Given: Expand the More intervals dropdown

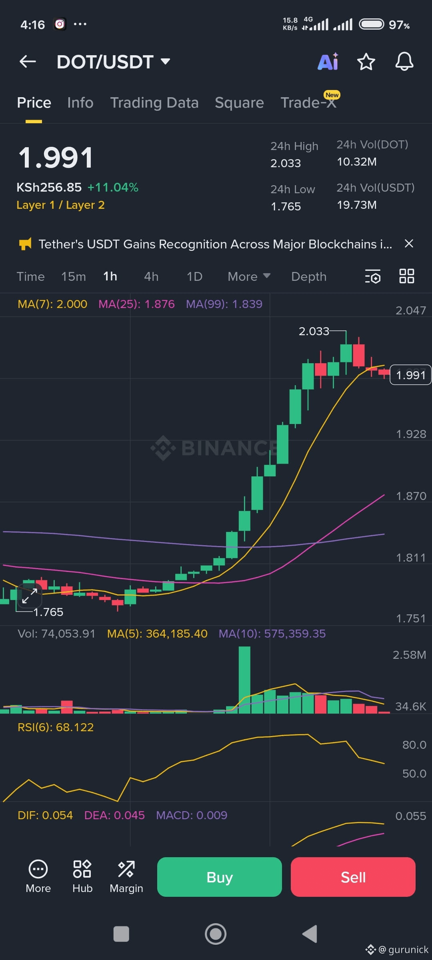Looking at the screenshot, I should tap(249, 276).
